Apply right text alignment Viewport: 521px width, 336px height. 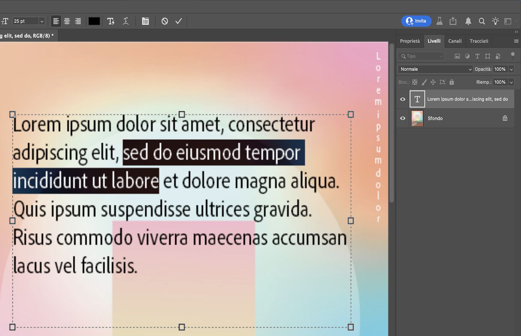point(78,21)
